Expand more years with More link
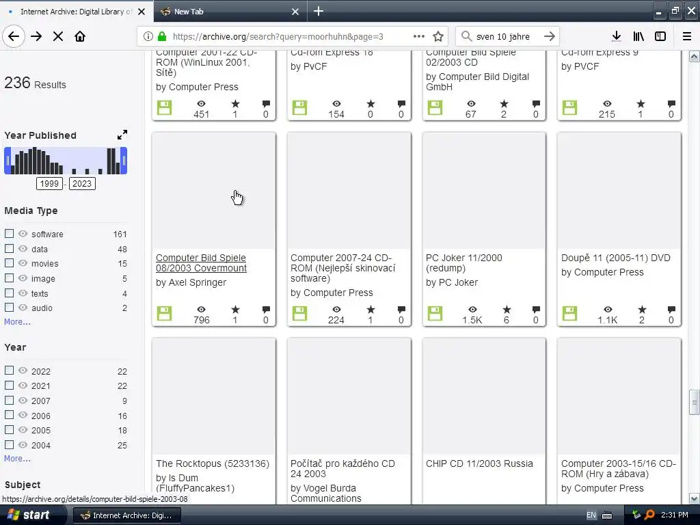 pos(17,459)
